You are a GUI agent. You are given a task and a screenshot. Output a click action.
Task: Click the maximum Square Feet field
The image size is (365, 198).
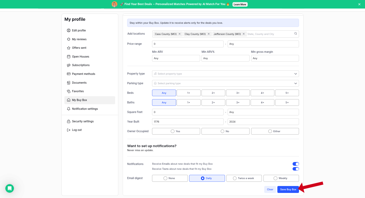point(263,112)
